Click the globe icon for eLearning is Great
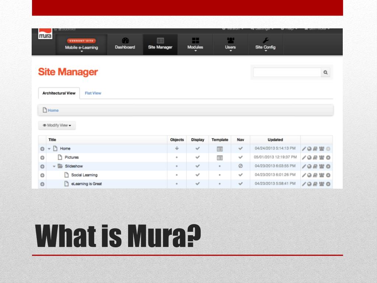377x283 pixels. coord(309,184)
